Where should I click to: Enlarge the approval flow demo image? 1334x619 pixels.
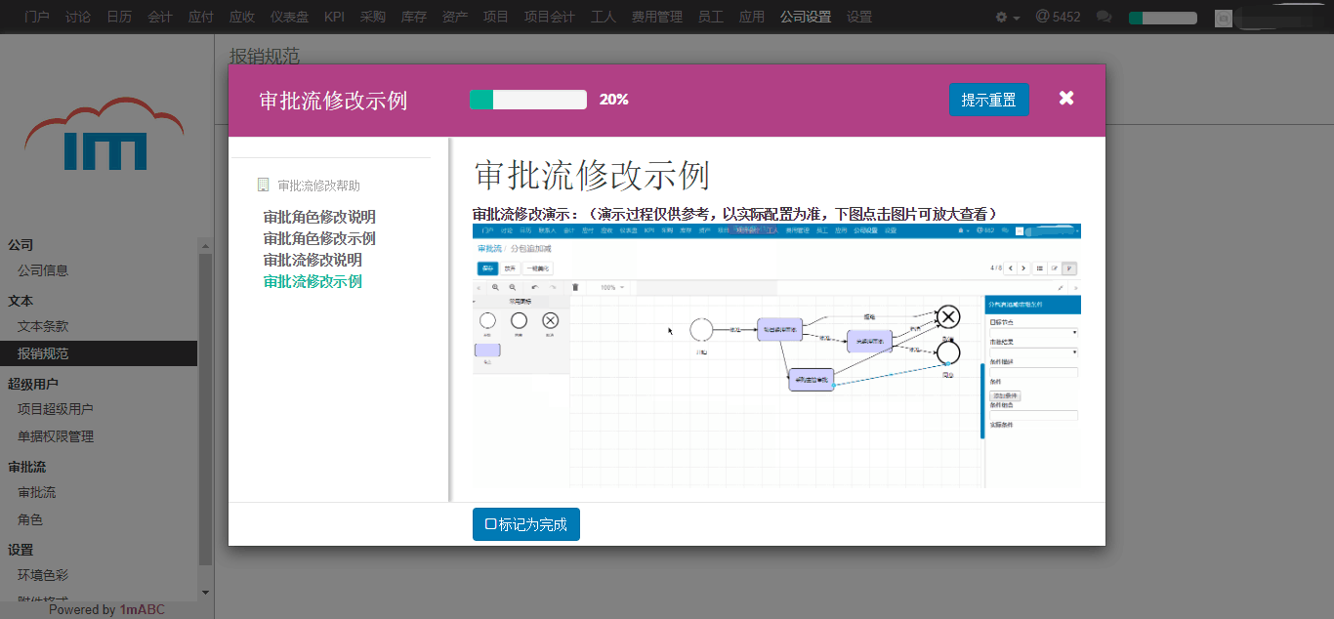[x=776, y=355]
